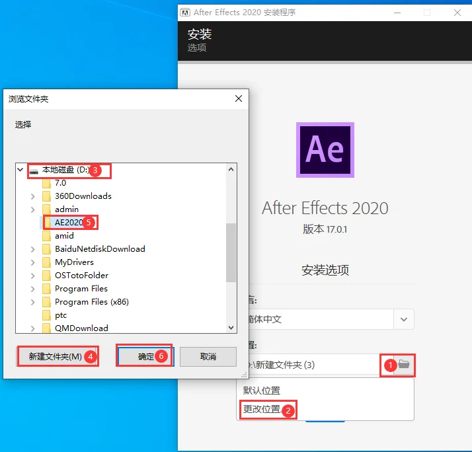Close the After Effects installer window
The height and width of the screenshot is (452, 472).
457,13
